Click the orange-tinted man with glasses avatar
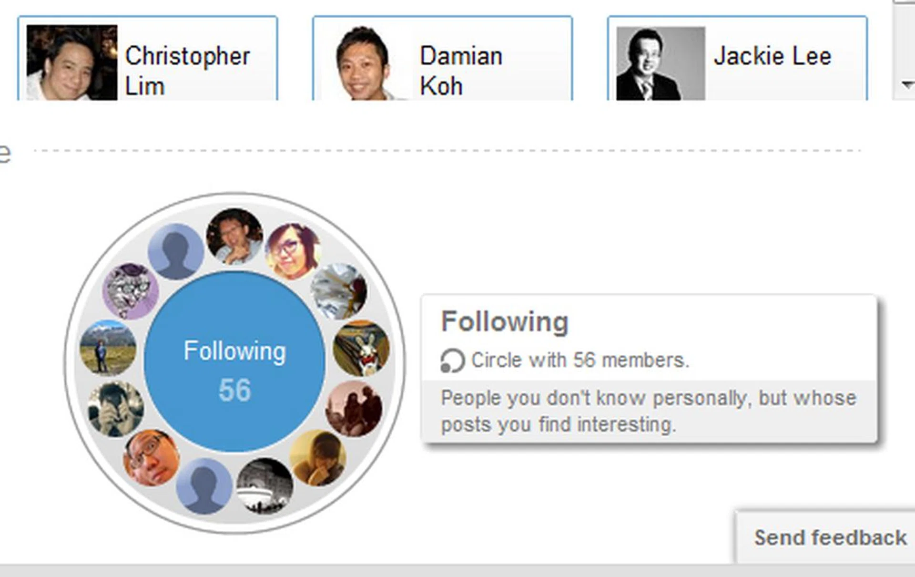This screenshot has height=577, width=915. point(151,458)
